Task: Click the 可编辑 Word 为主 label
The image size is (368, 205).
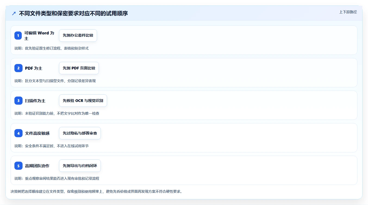Action: click(x=39, y=36)
